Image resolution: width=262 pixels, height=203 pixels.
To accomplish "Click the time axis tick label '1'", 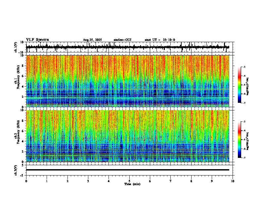I will pyautogui.click(x=47, y=181).
